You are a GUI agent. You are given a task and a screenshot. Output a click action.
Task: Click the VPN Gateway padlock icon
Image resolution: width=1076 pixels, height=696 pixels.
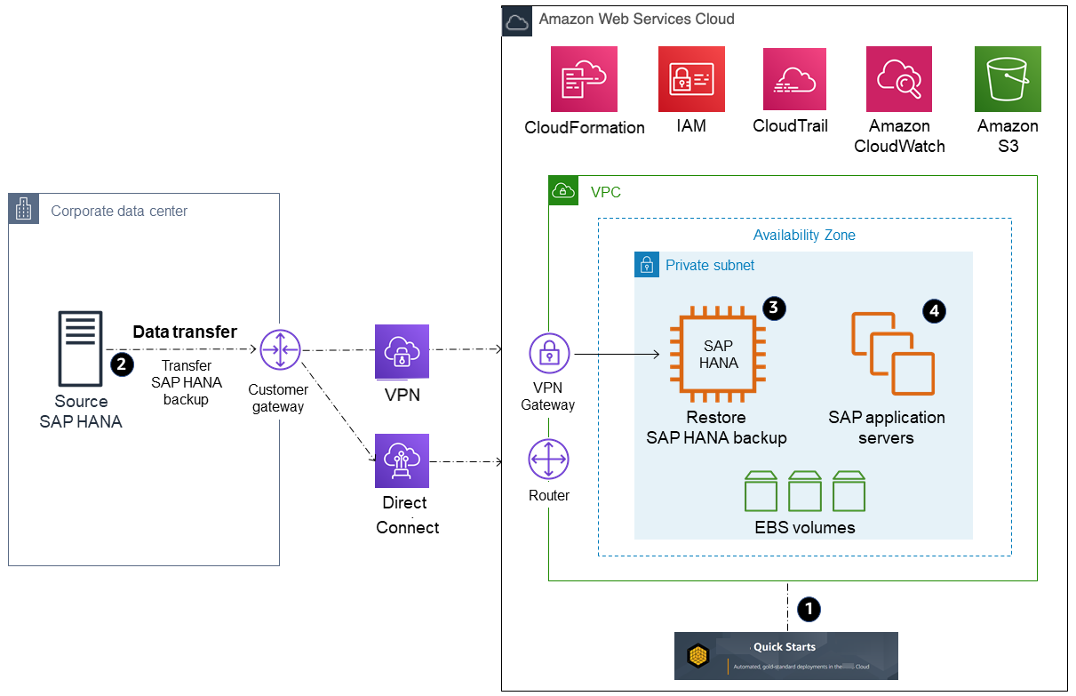pyautogui.click(x=549, y=354)
